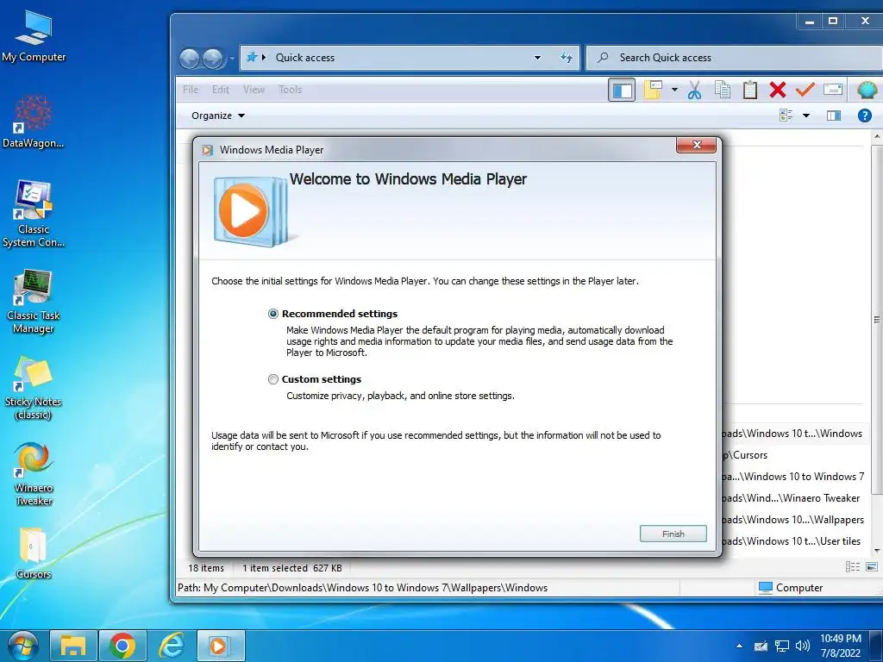Click the Windows 10 to Windows 7 path entry
This screenshot has width=883, height=662.
click(793, 476)
